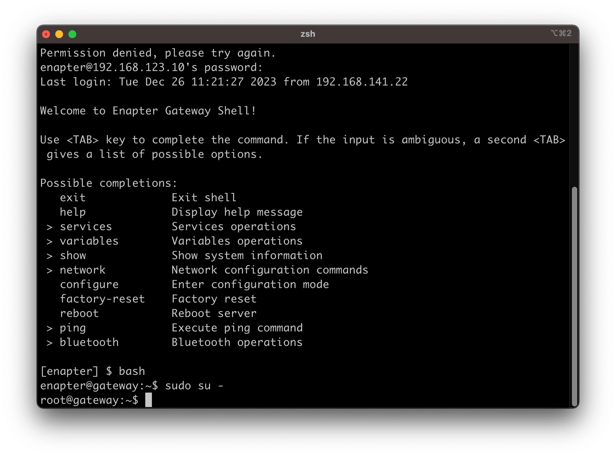
Task: Click the blinking terminal cursor block
Action: 149,400
